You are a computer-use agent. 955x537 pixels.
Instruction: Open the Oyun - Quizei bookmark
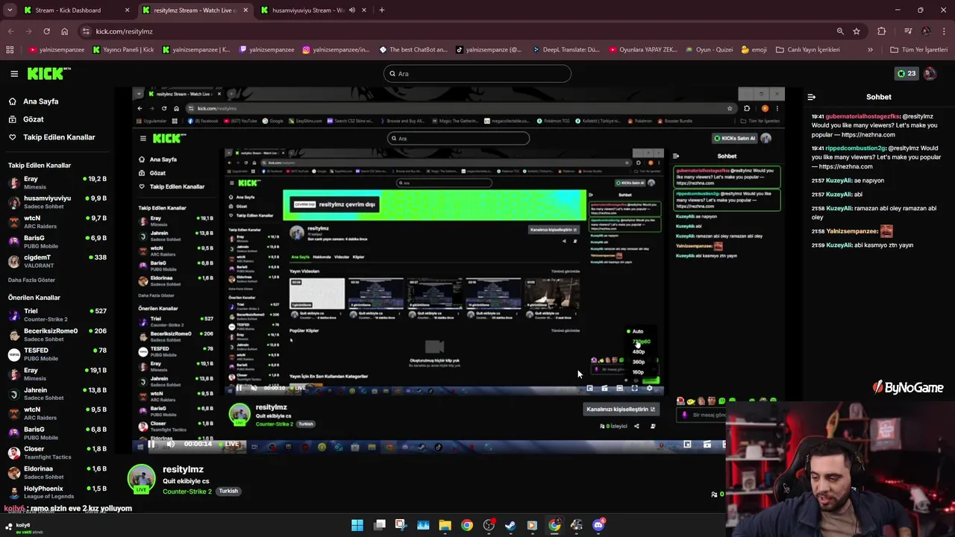click(x=708, y=50)
